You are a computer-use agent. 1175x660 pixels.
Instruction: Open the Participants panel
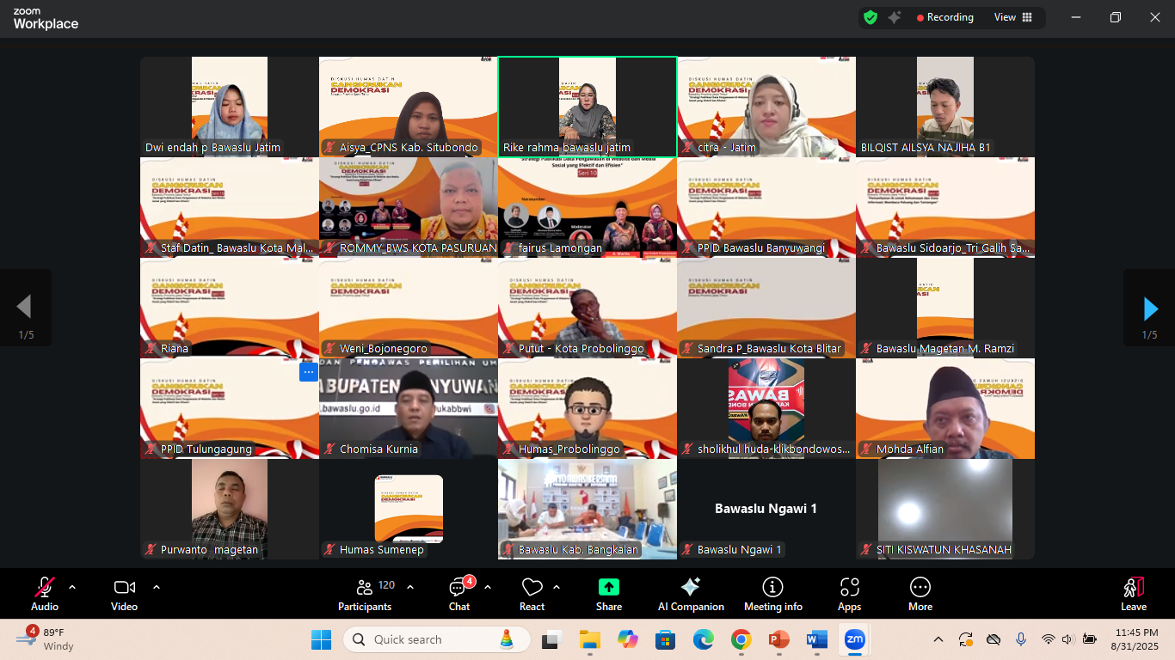pyautogui.click(x=366, y=594)
